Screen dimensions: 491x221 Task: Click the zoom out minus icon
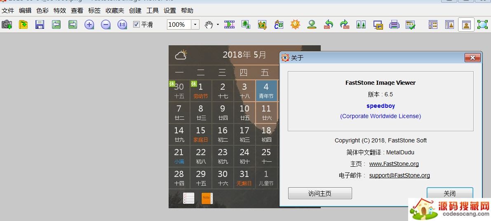(x=106, y=25)
